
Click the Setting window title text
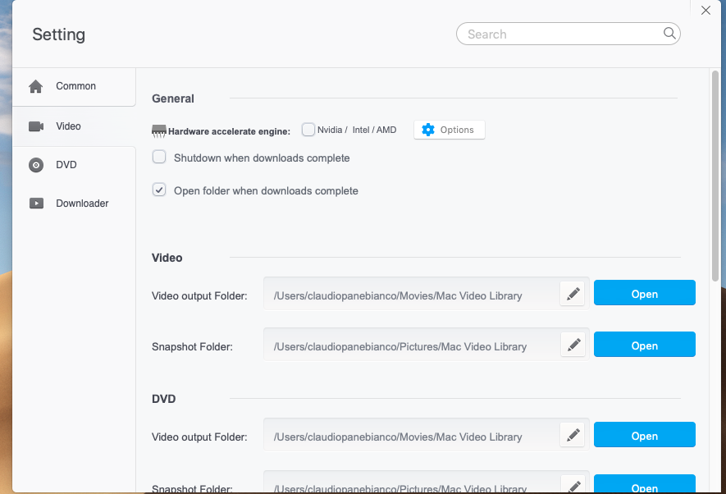[59, 34]
